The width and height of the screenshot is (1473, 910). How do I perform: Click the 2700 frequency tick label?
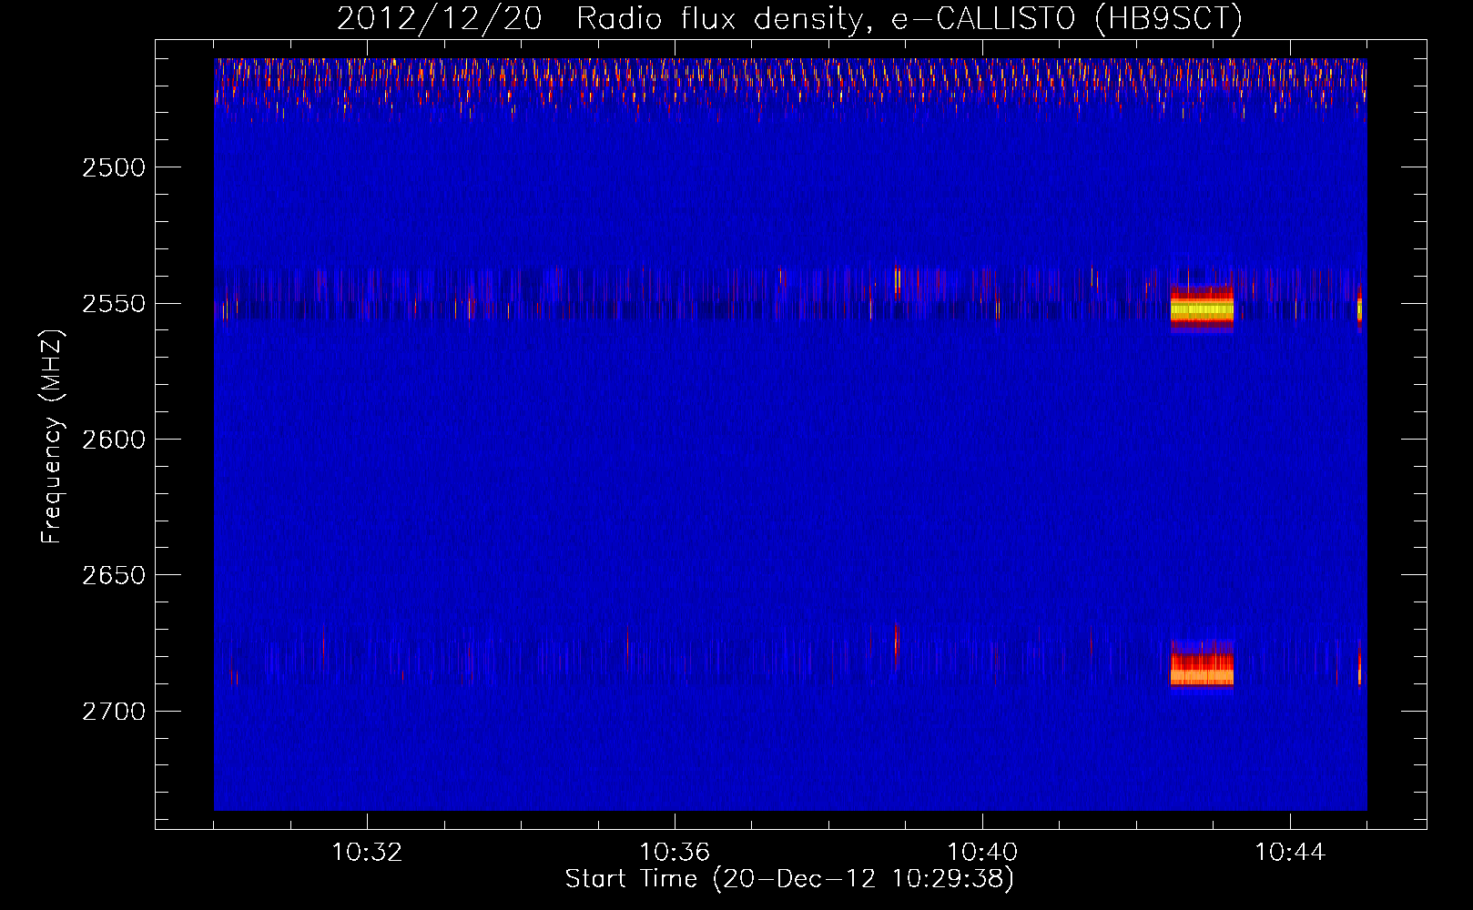[x=114, y=712]
